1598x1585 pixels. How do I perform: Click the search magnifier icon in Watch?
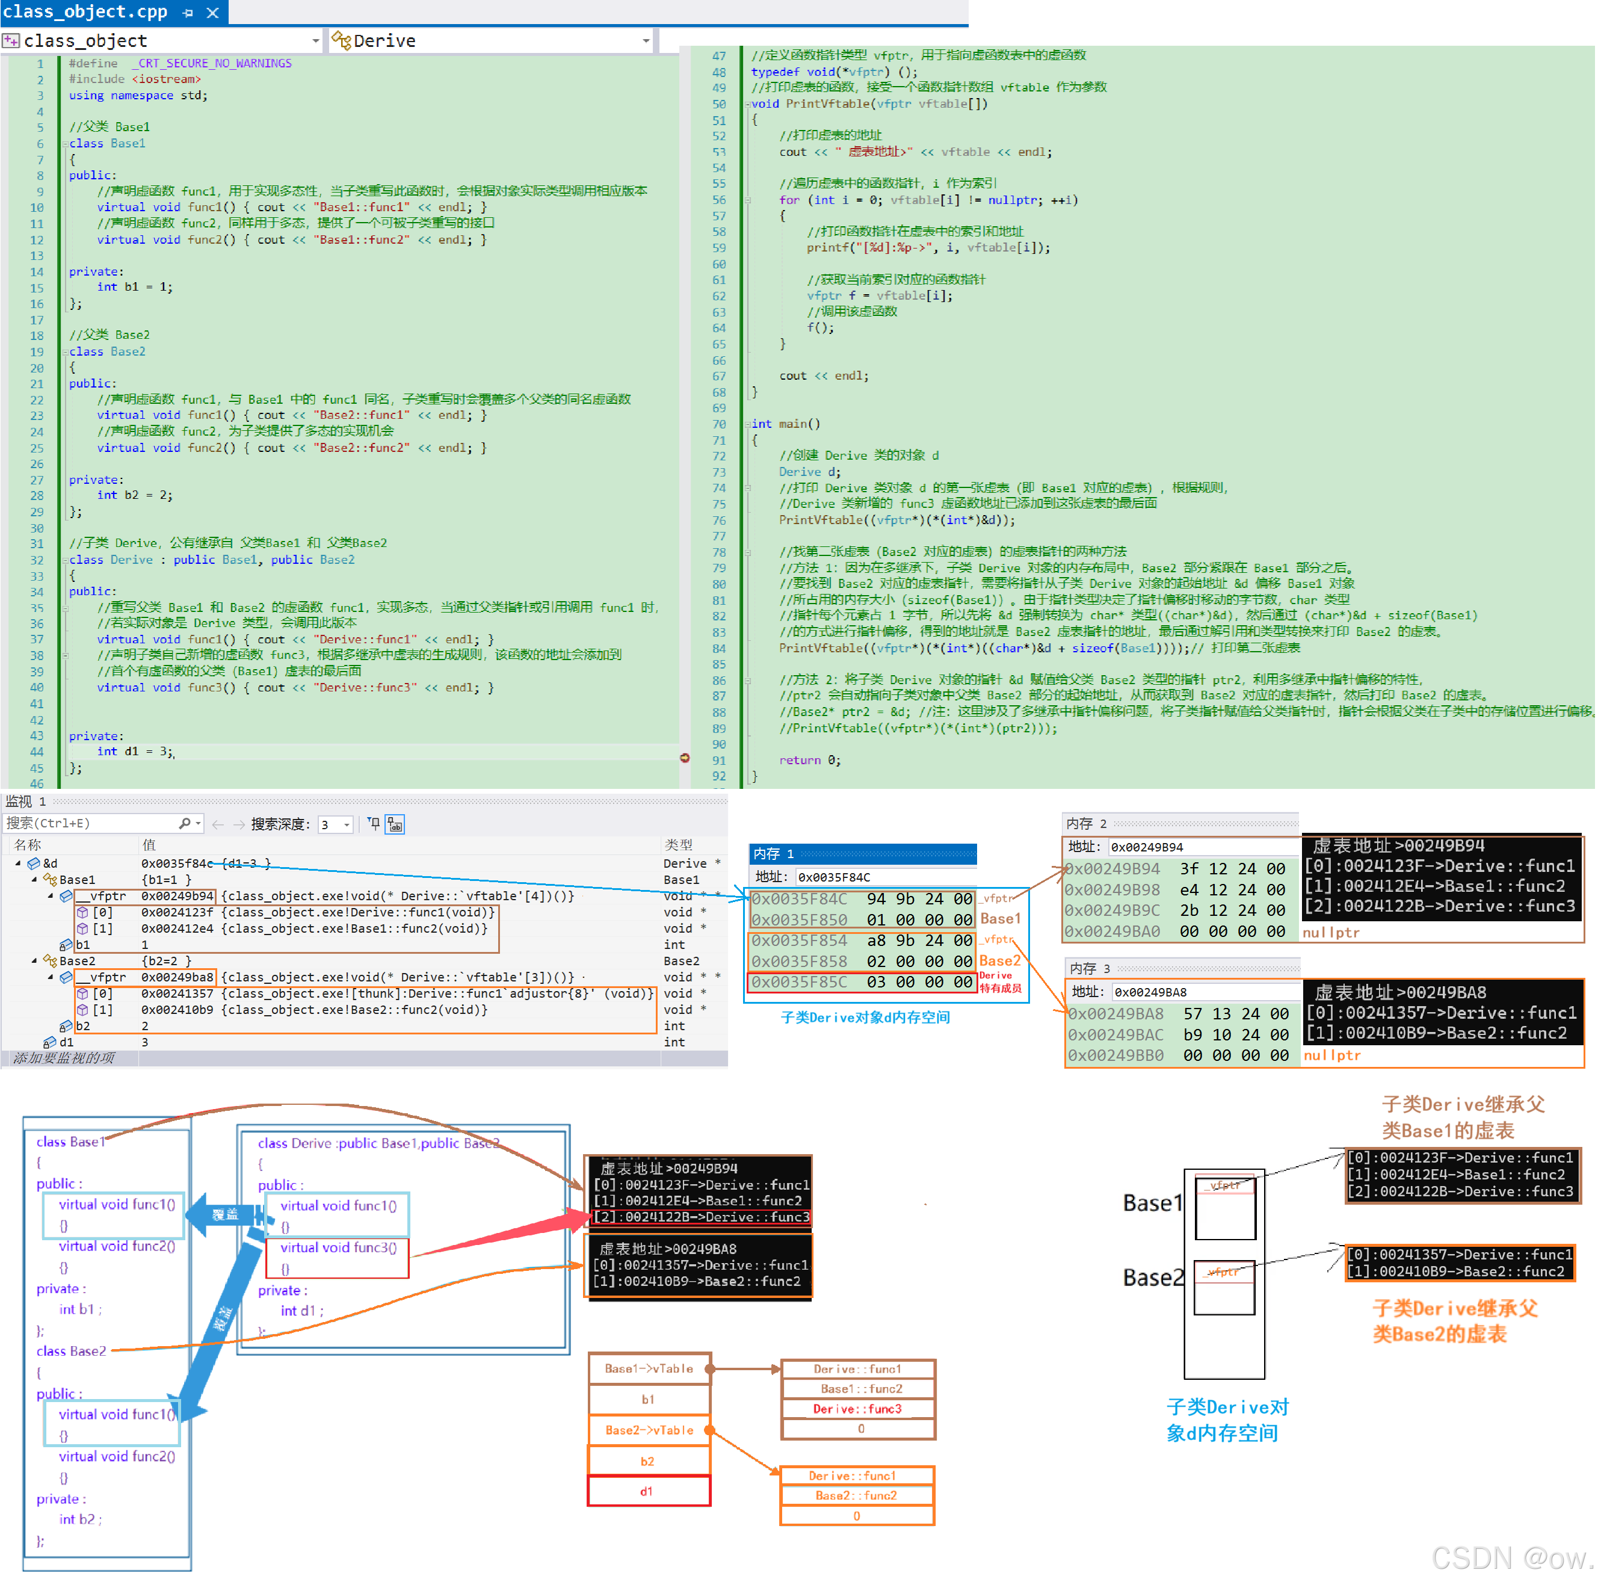(x=185, y=823)
